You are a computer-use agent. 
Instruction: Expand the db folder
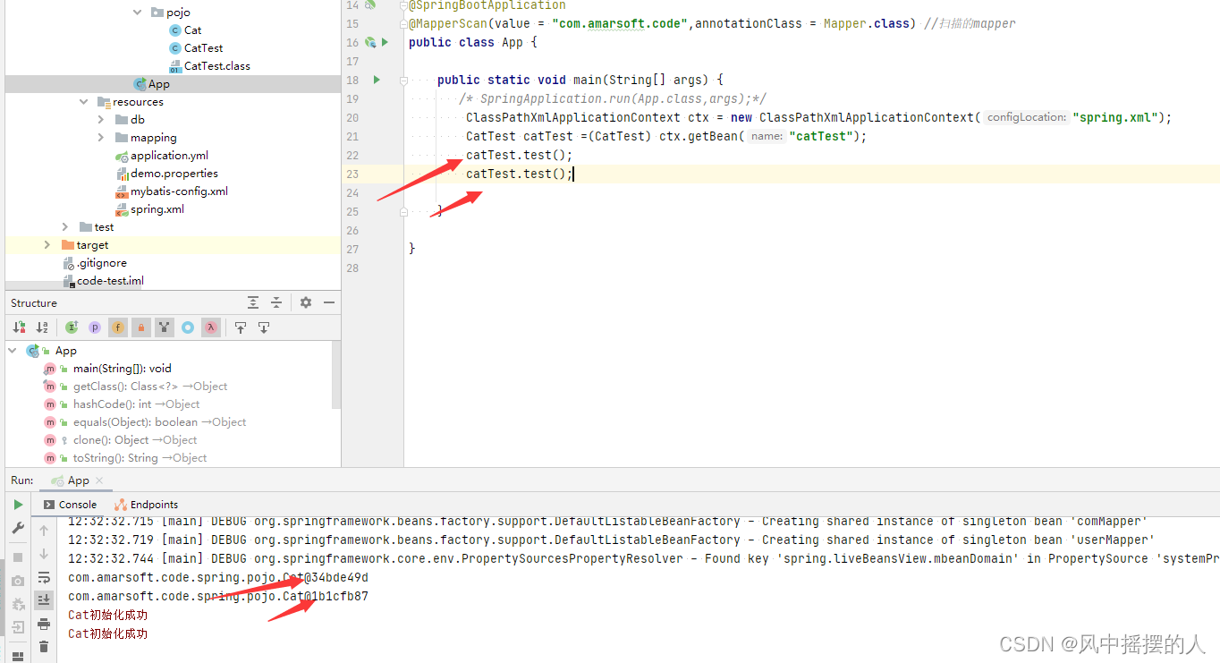(x=101, y=120)
